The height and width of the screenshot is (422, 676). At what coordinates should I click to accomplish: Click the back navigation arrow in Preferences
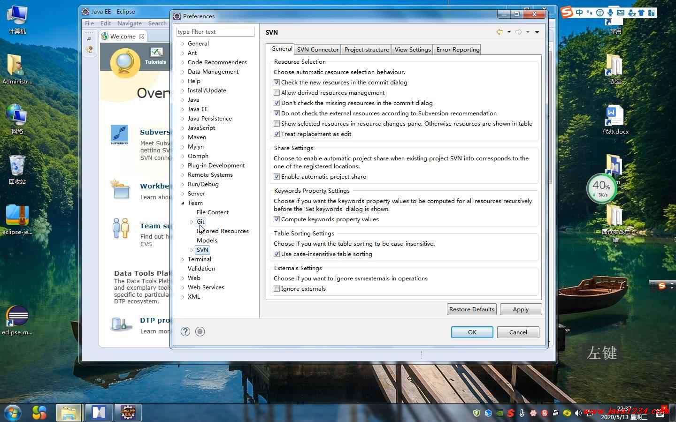pos(500,32)
